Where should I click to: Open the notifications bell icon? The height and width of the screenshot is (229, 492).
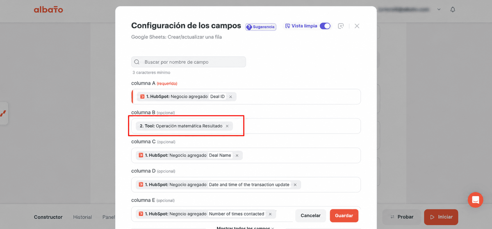[453, 9]
